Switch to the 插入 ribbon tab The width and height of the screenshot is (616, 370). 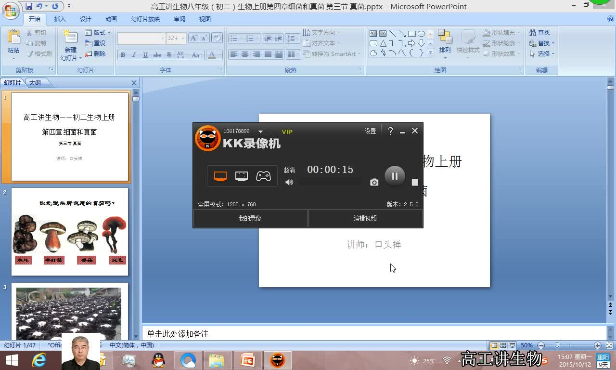click(x=60, y=19)
